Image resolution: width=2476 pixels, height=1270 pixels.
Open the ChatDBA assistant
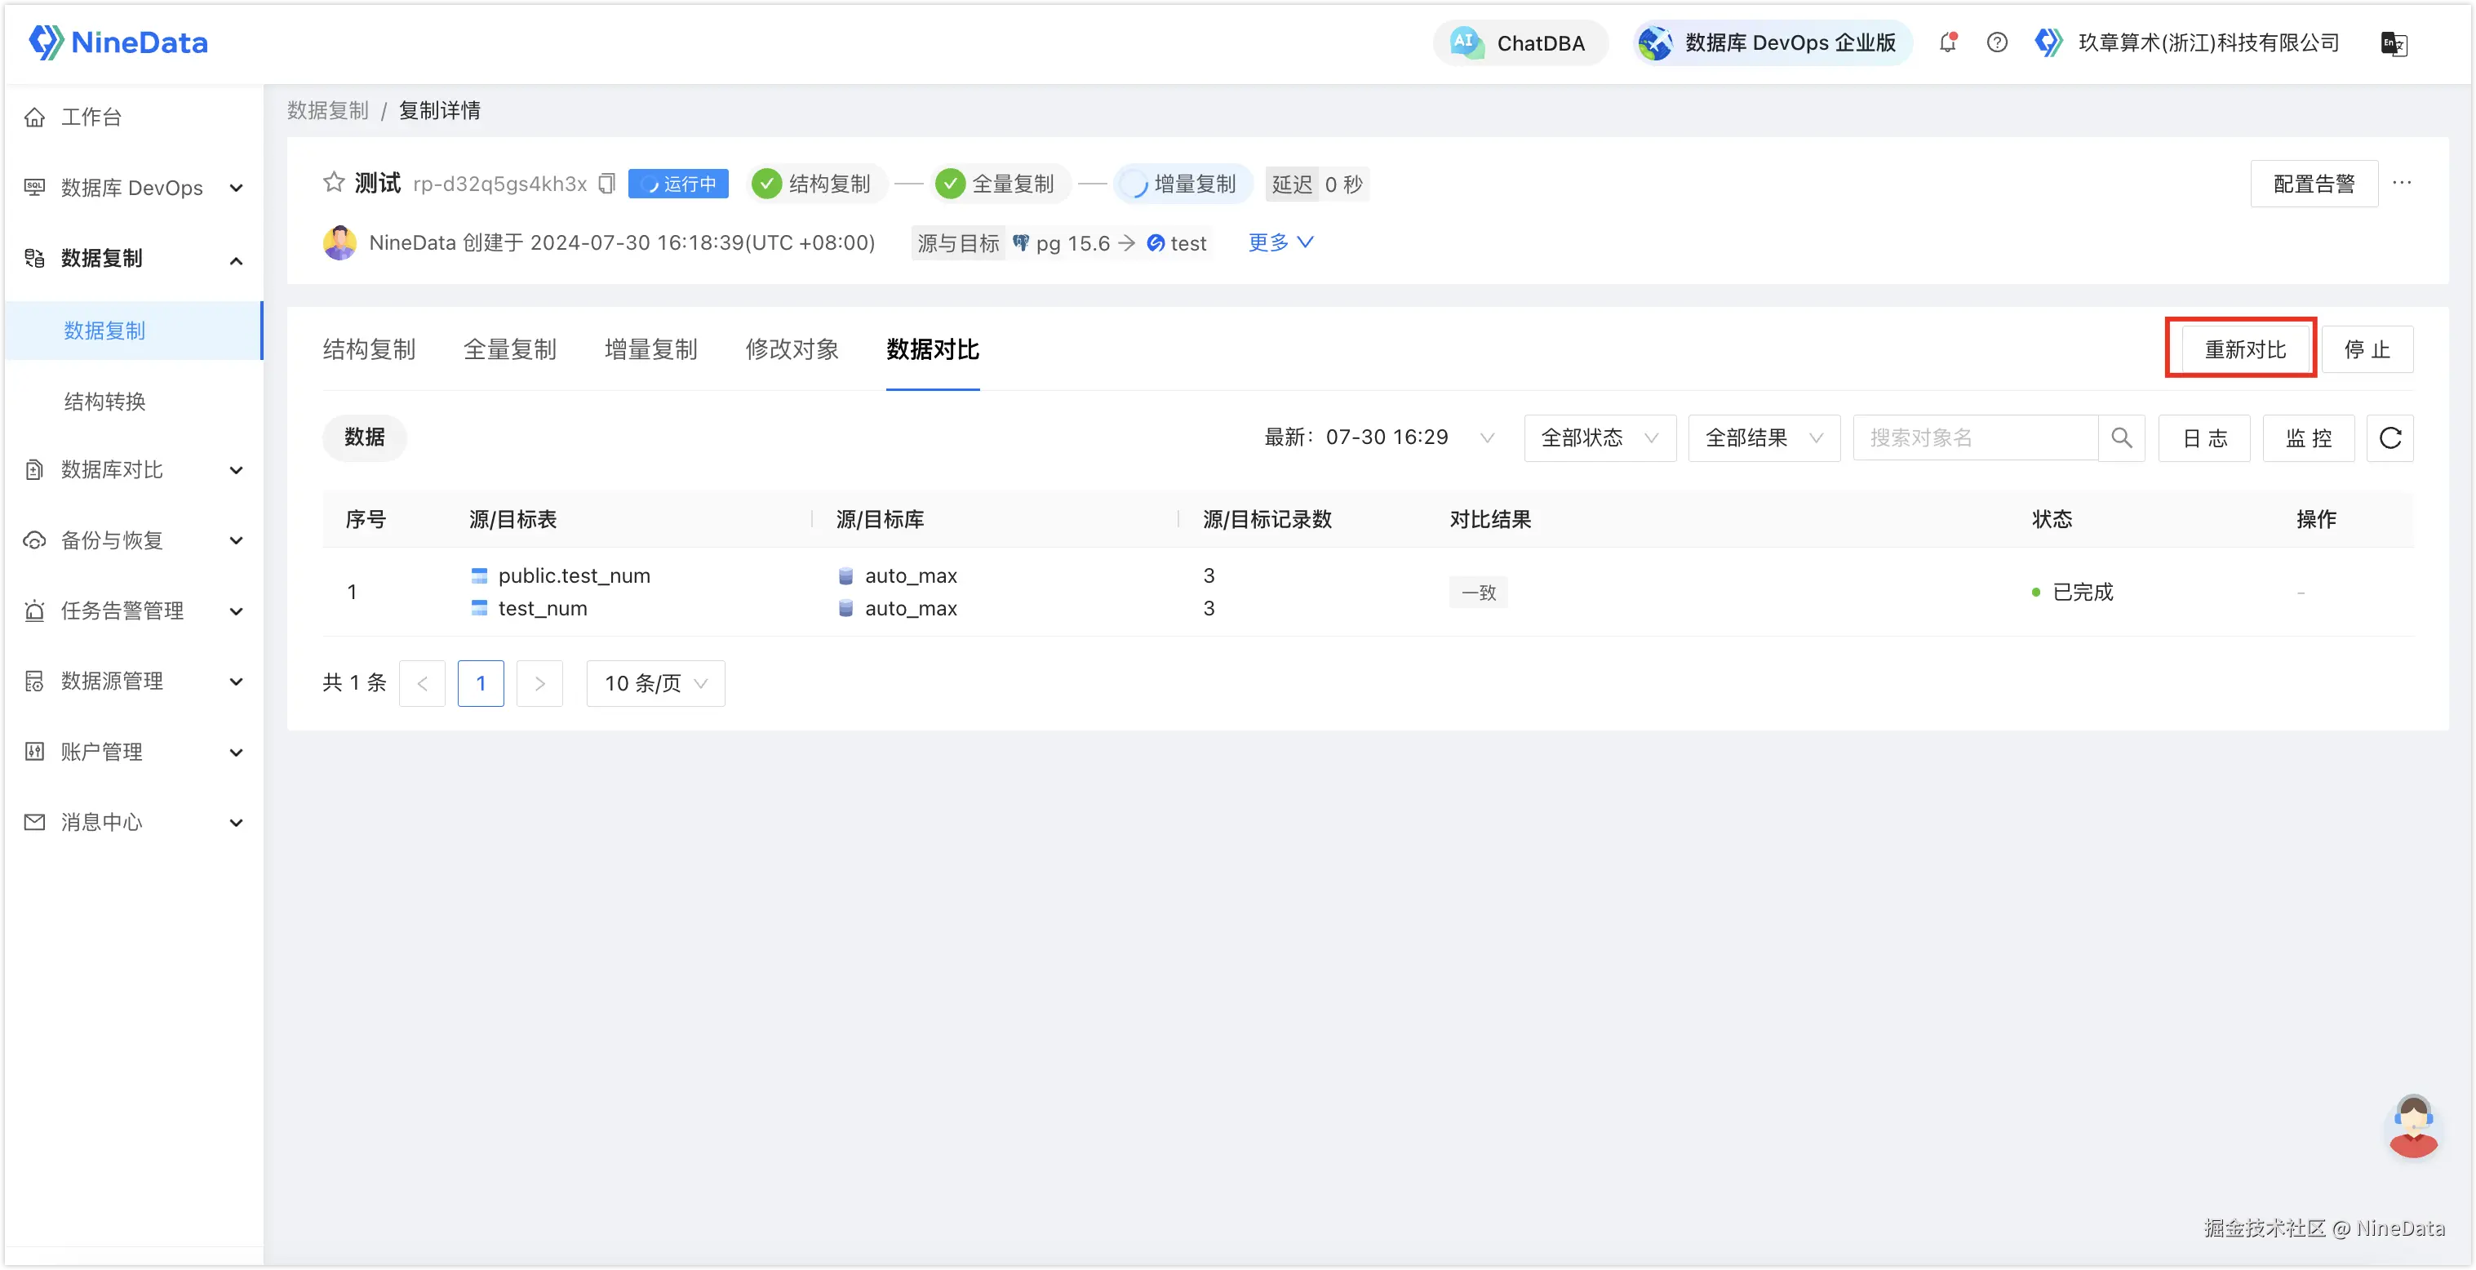(1520, 43)
